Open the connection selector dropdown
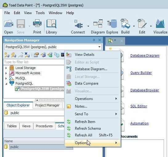Screen dimensions: 168x157 [x=99, y=47]
